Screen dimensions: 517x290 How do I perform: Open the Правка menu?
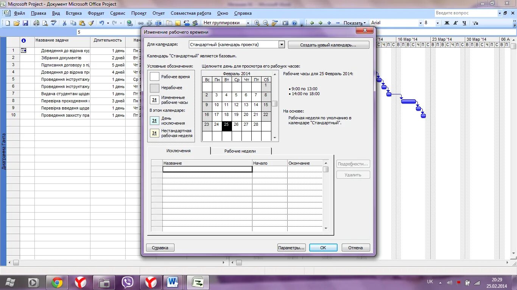[39, 13]
